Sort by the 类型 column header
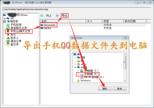The image size is (154, 108). click(113, 21)
